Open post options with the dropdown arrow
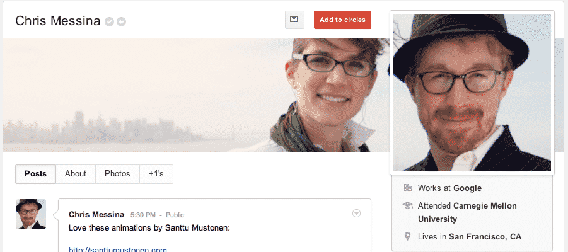The width and height of the screenshot is (568, 252). coord(356,214)
